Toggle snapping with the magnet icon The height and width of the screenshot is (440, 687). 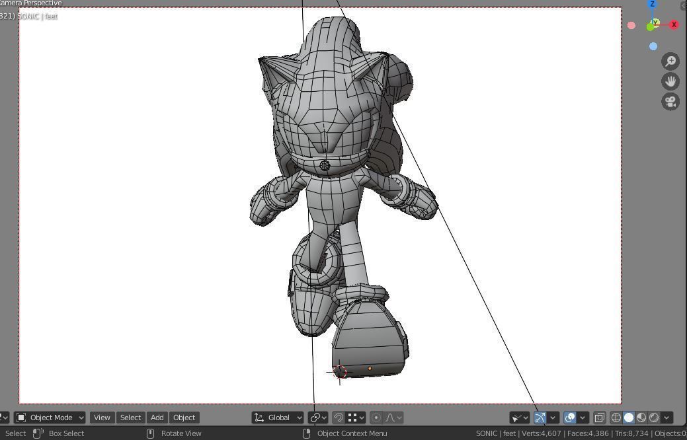pos(338,417)
